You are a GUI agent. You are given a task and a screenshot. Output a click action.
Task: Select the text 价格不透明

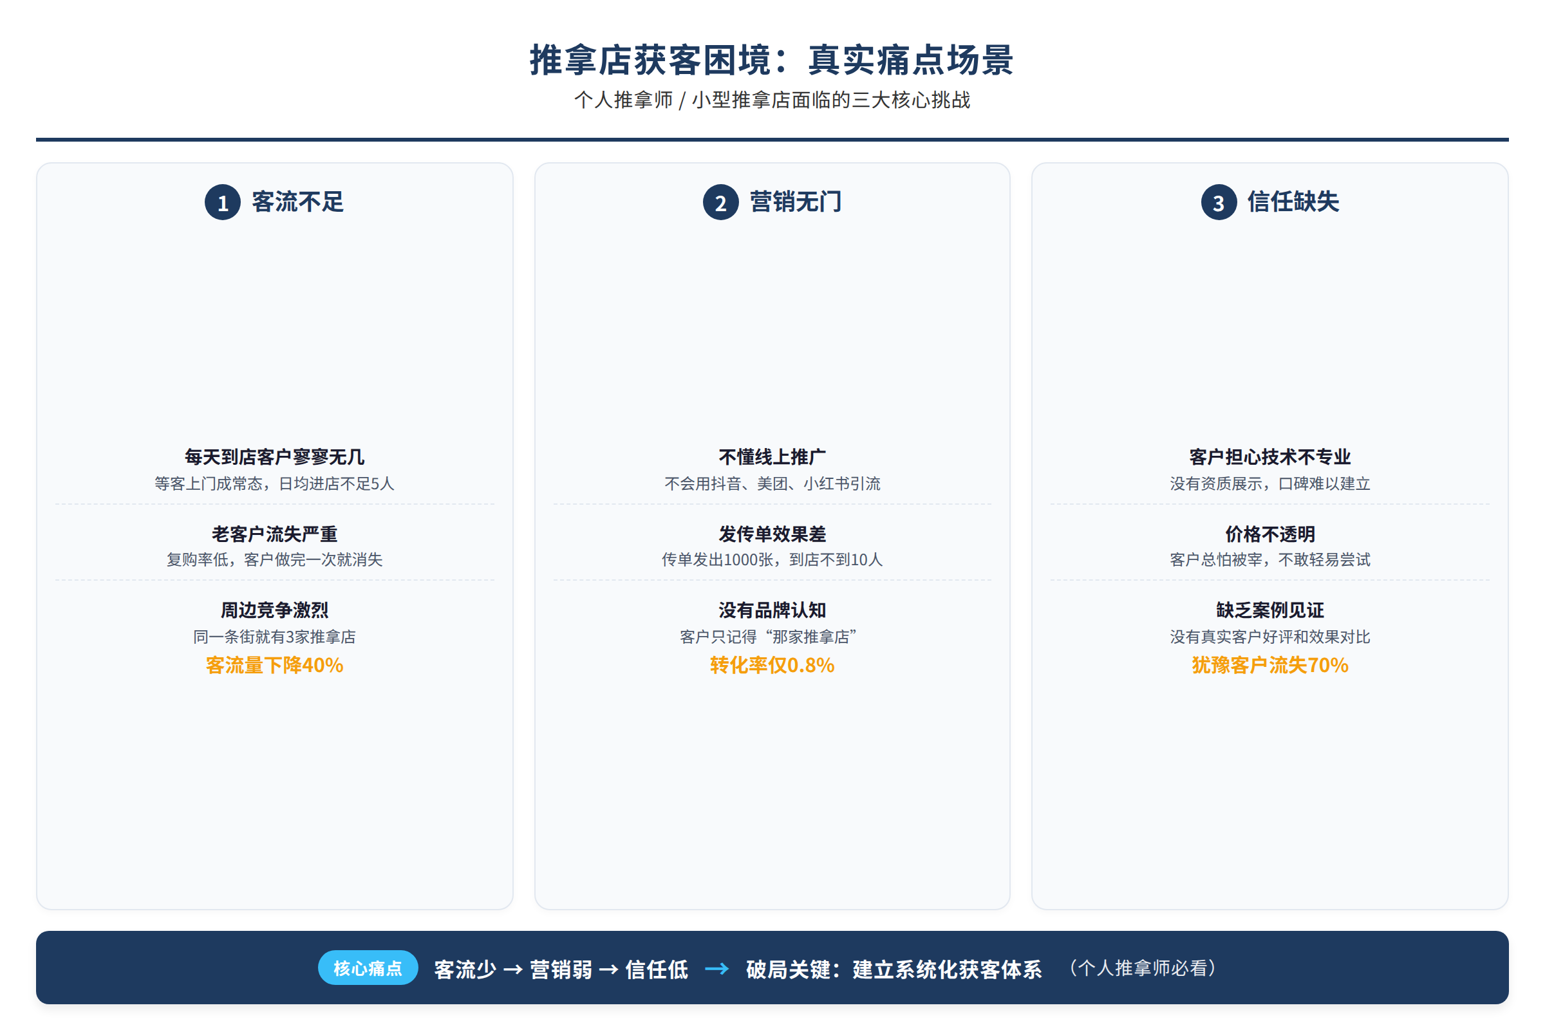[x=1269, y=534]
